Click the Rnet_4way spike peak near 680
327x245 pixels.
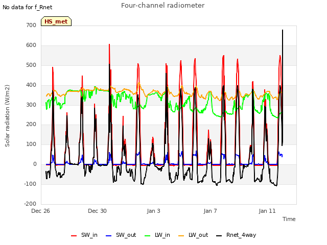click(283, 30)
